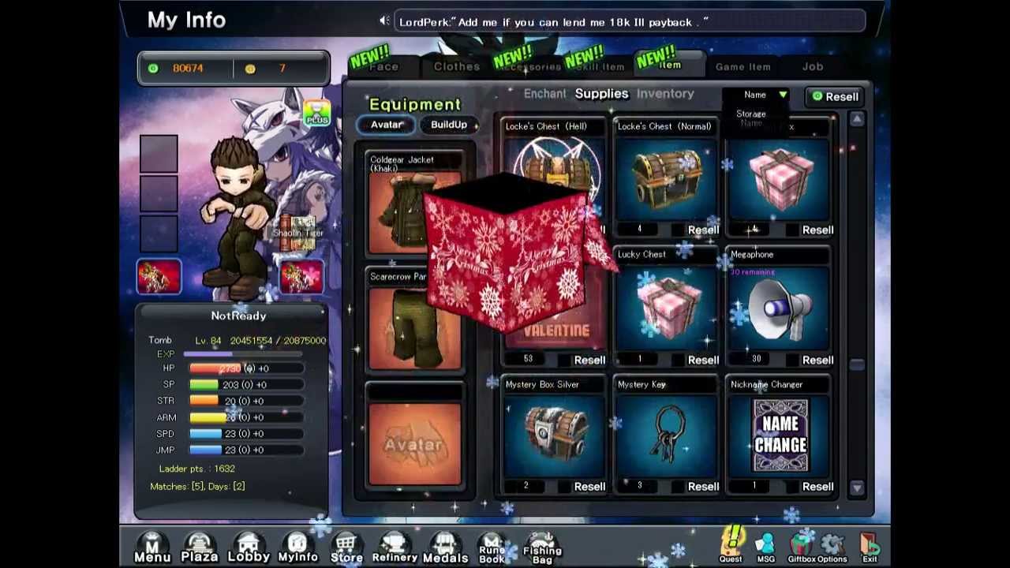Click the scrollbar down arrow
Screen dimensions: 1010x568
pyautogui.click(x=857, y=488)
